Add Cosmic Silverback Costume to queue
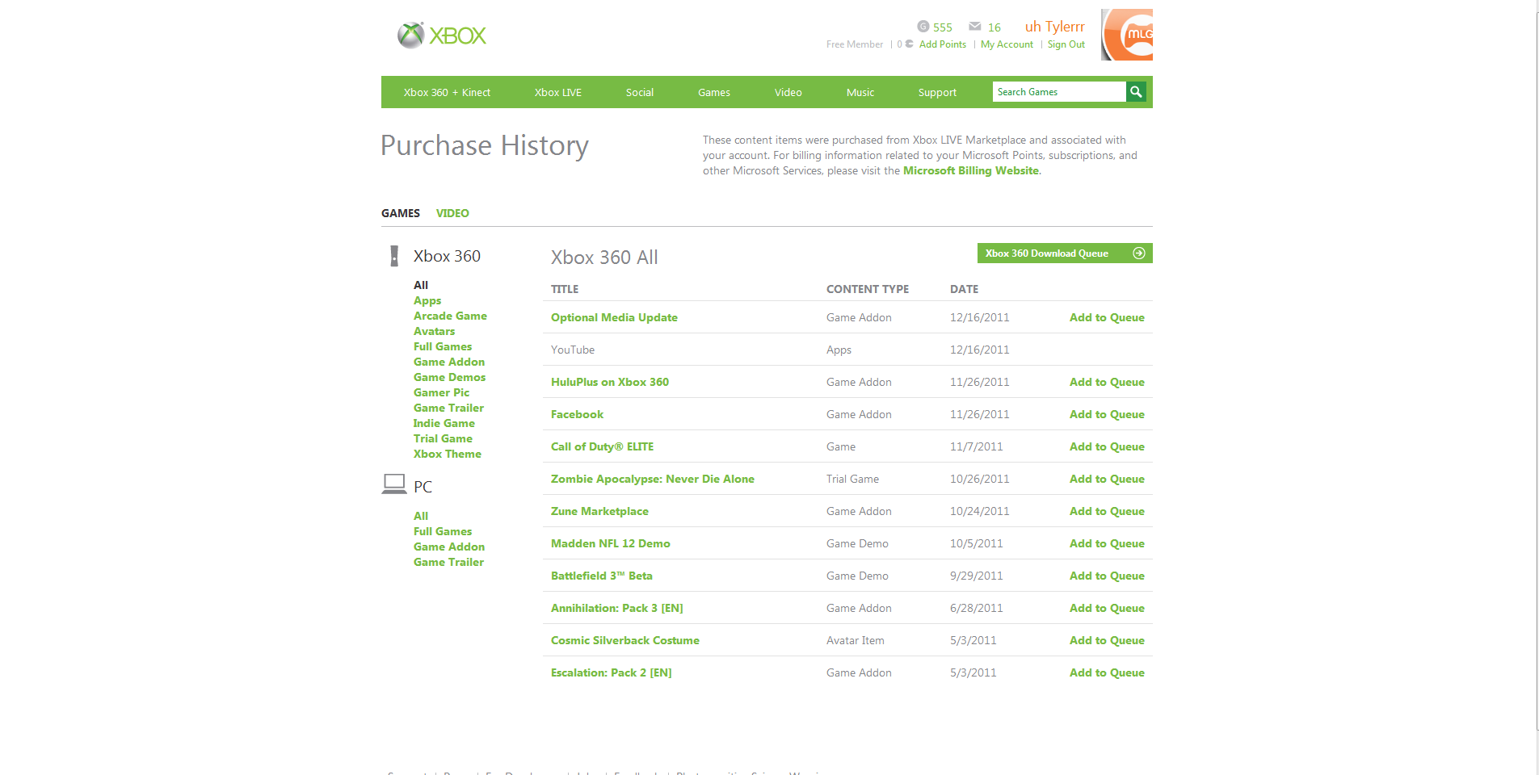1539x775 pixels. [x=1107, y=640]
